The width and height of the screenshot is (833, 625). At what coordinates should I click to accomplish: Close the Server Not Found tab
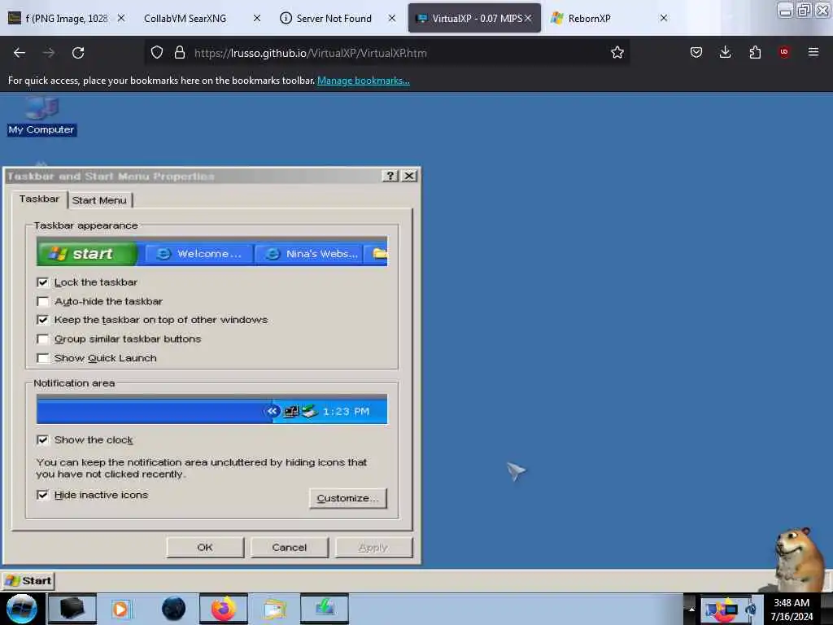pos(392,18)
